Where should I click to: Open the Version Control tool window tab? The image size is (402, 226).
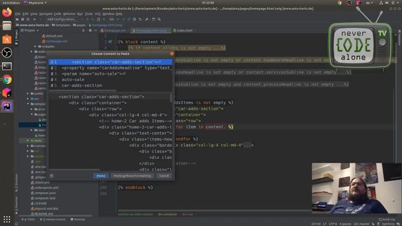[x=53, y=219]
